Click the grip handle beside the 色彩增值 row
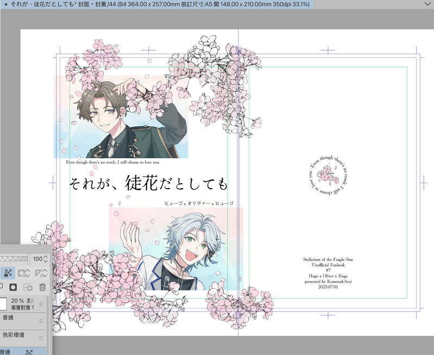This screenshot has height=355, width=434. click(x=41, y=338)
